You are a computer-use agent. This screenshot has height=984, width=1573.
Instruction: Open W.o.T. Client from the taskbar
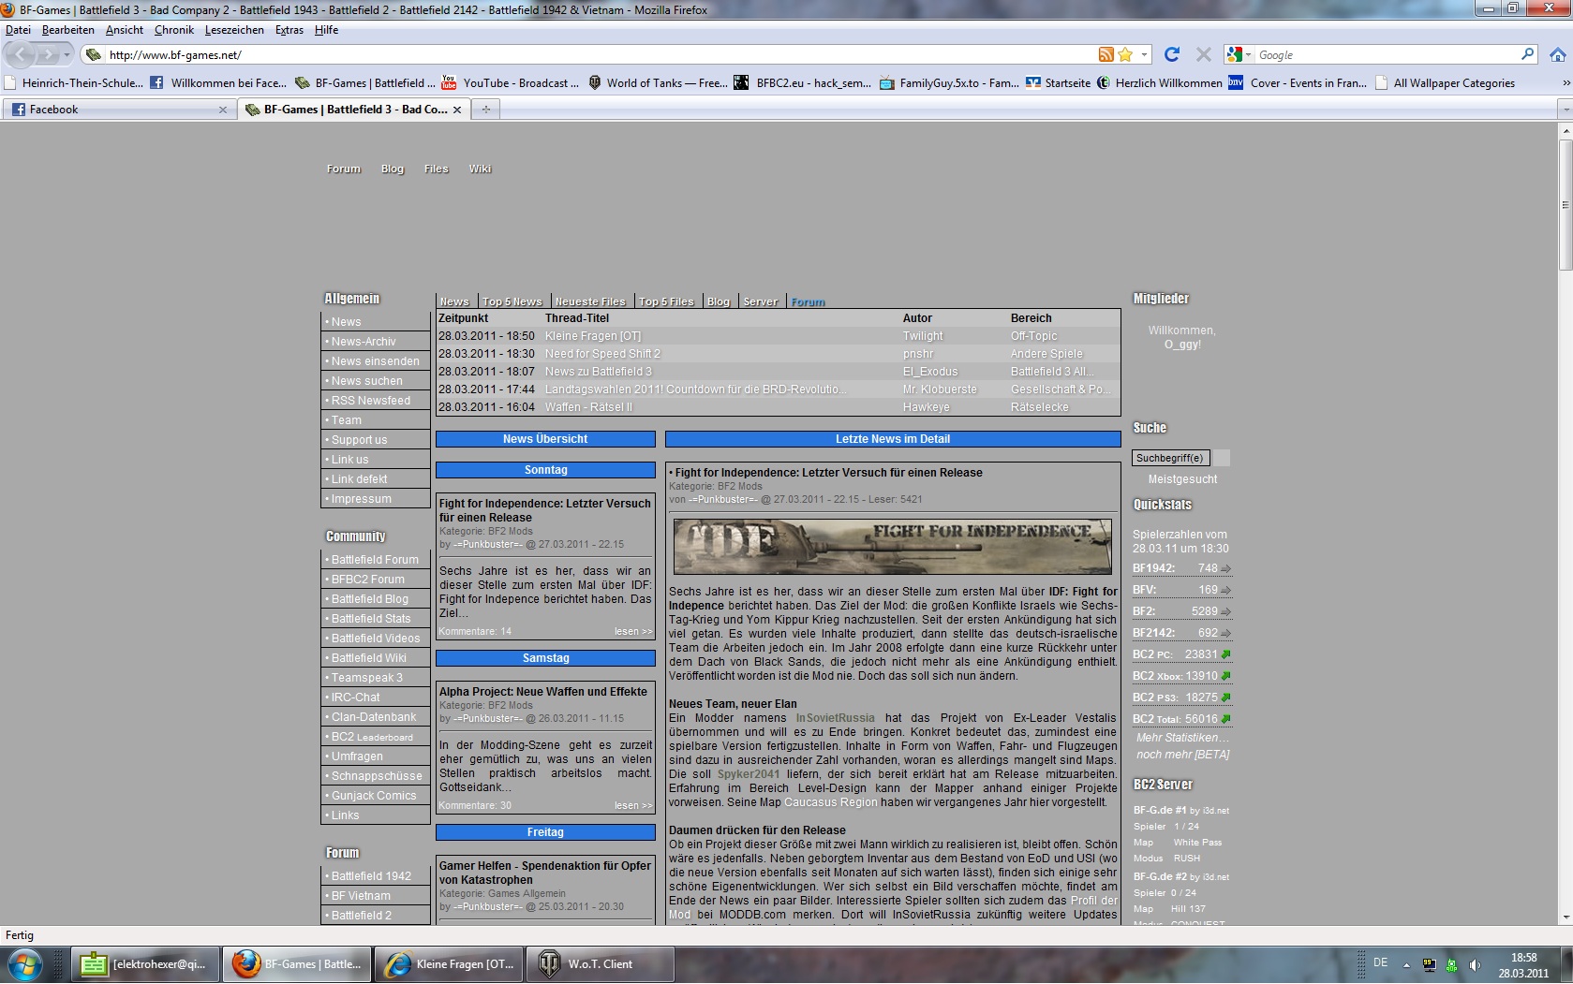600,964
